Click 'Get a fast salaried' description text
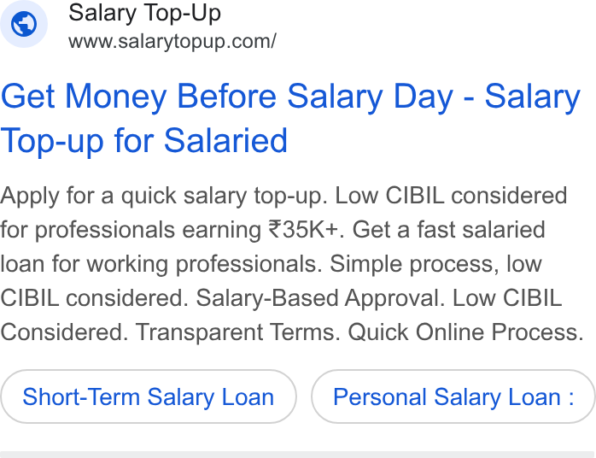The image size is (596, 458). pyautogui.click(x=448, y=230)
